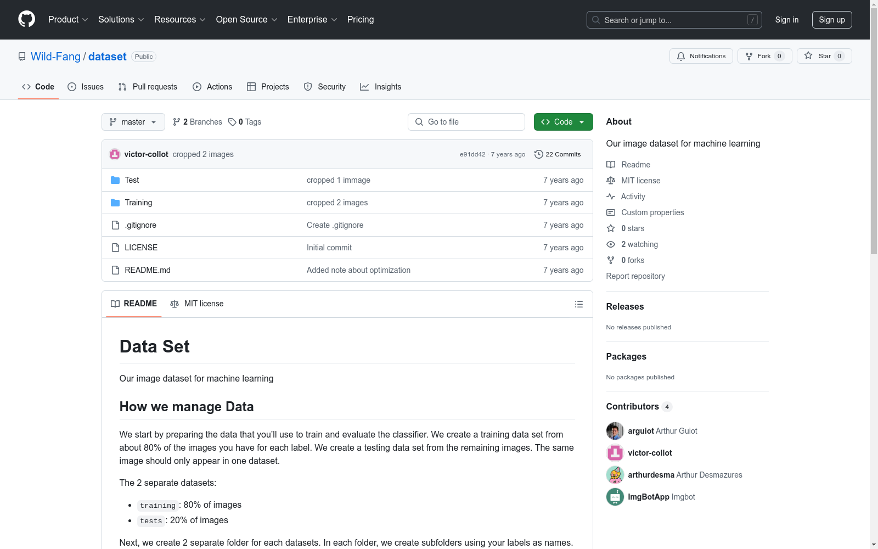Open 'Added note about optimization' commit message
The image size is (878, 549).
coord(358,270)
